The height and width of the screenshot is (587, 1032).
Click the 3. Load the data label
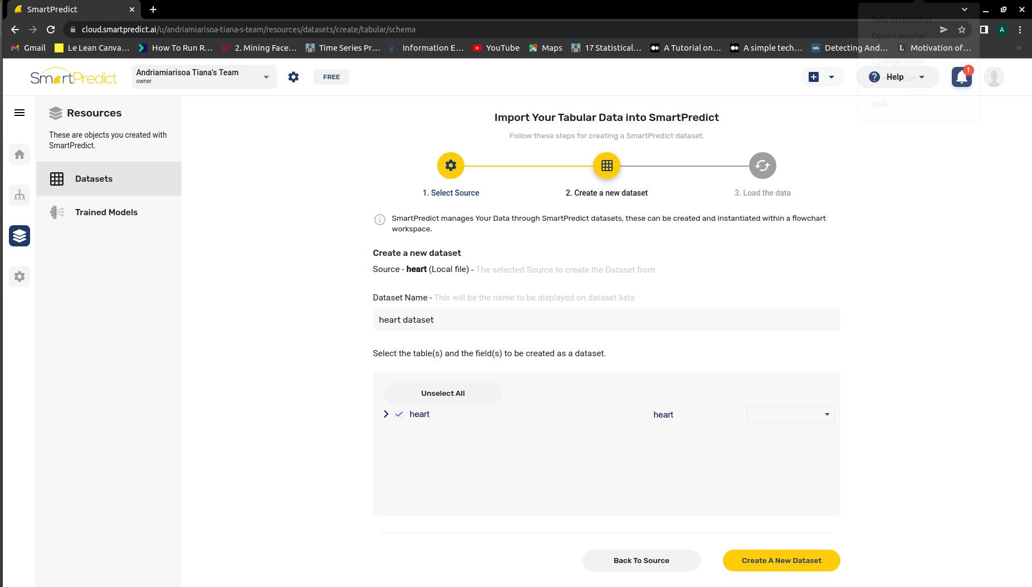tap(762, 193)
